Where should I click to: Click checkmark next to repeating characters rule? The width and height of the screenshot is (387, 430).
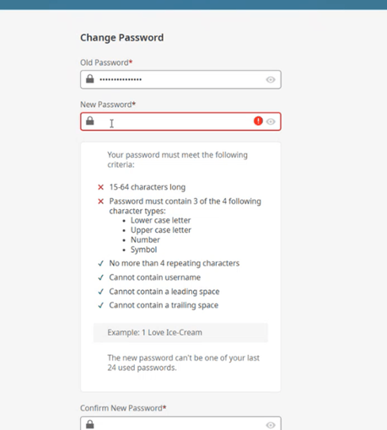pos(100,263)
